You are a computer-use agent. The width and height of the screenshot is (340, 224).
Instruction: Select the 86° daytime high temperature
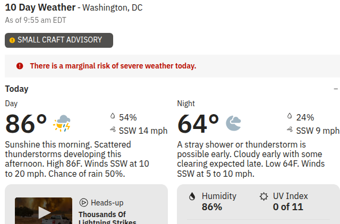tap(26, 124)
